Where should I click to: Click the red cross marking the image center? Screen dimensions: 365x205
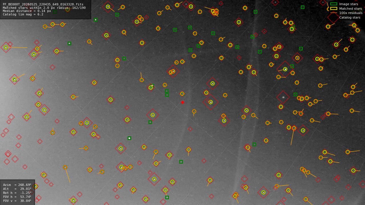[183, 102]
